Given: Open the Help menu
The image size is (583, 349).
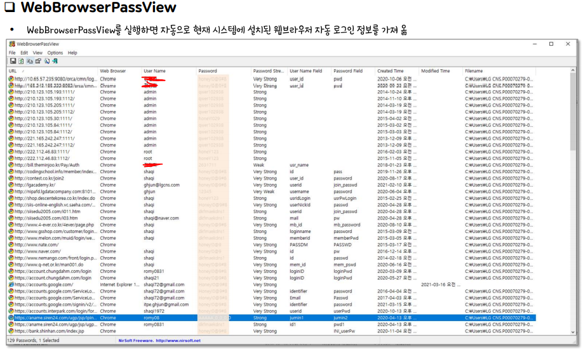Looking at the screenshot, I should 72,53.
